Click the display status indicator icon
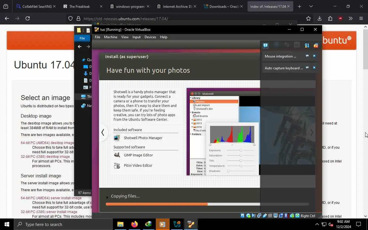Screen dimensions: 368x230 pos(275,216)
